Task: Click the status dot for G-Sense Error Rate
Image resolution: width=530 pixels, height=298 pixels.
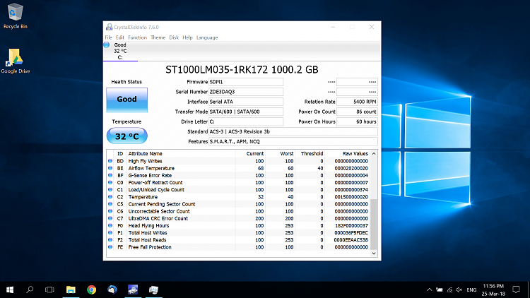Action: click(x=110, y=175)
